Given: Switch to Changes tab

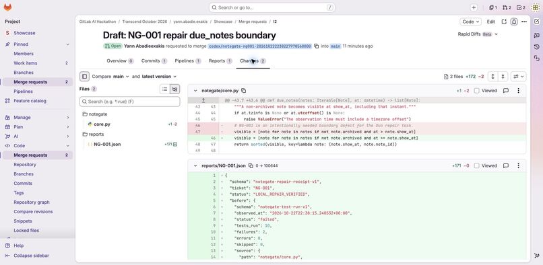Looking at the screenshot, I should coord(253,61).
